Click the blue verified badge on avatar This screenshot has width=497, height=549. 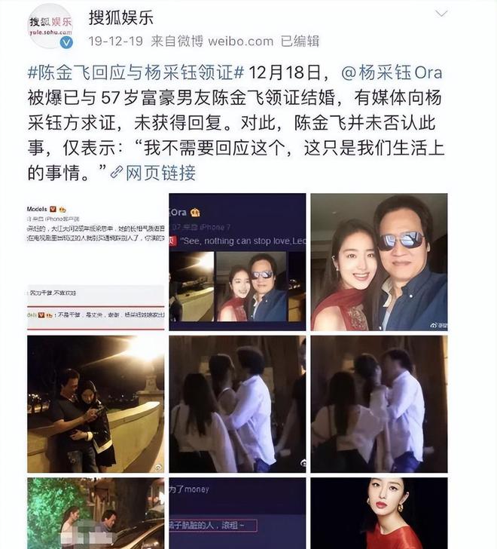pyautogui.click(x=66, y=42)
